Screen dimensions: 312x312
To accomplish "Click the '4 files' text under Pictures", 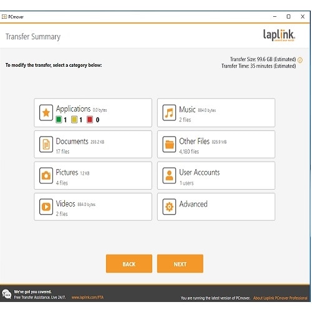I will 62,183.
